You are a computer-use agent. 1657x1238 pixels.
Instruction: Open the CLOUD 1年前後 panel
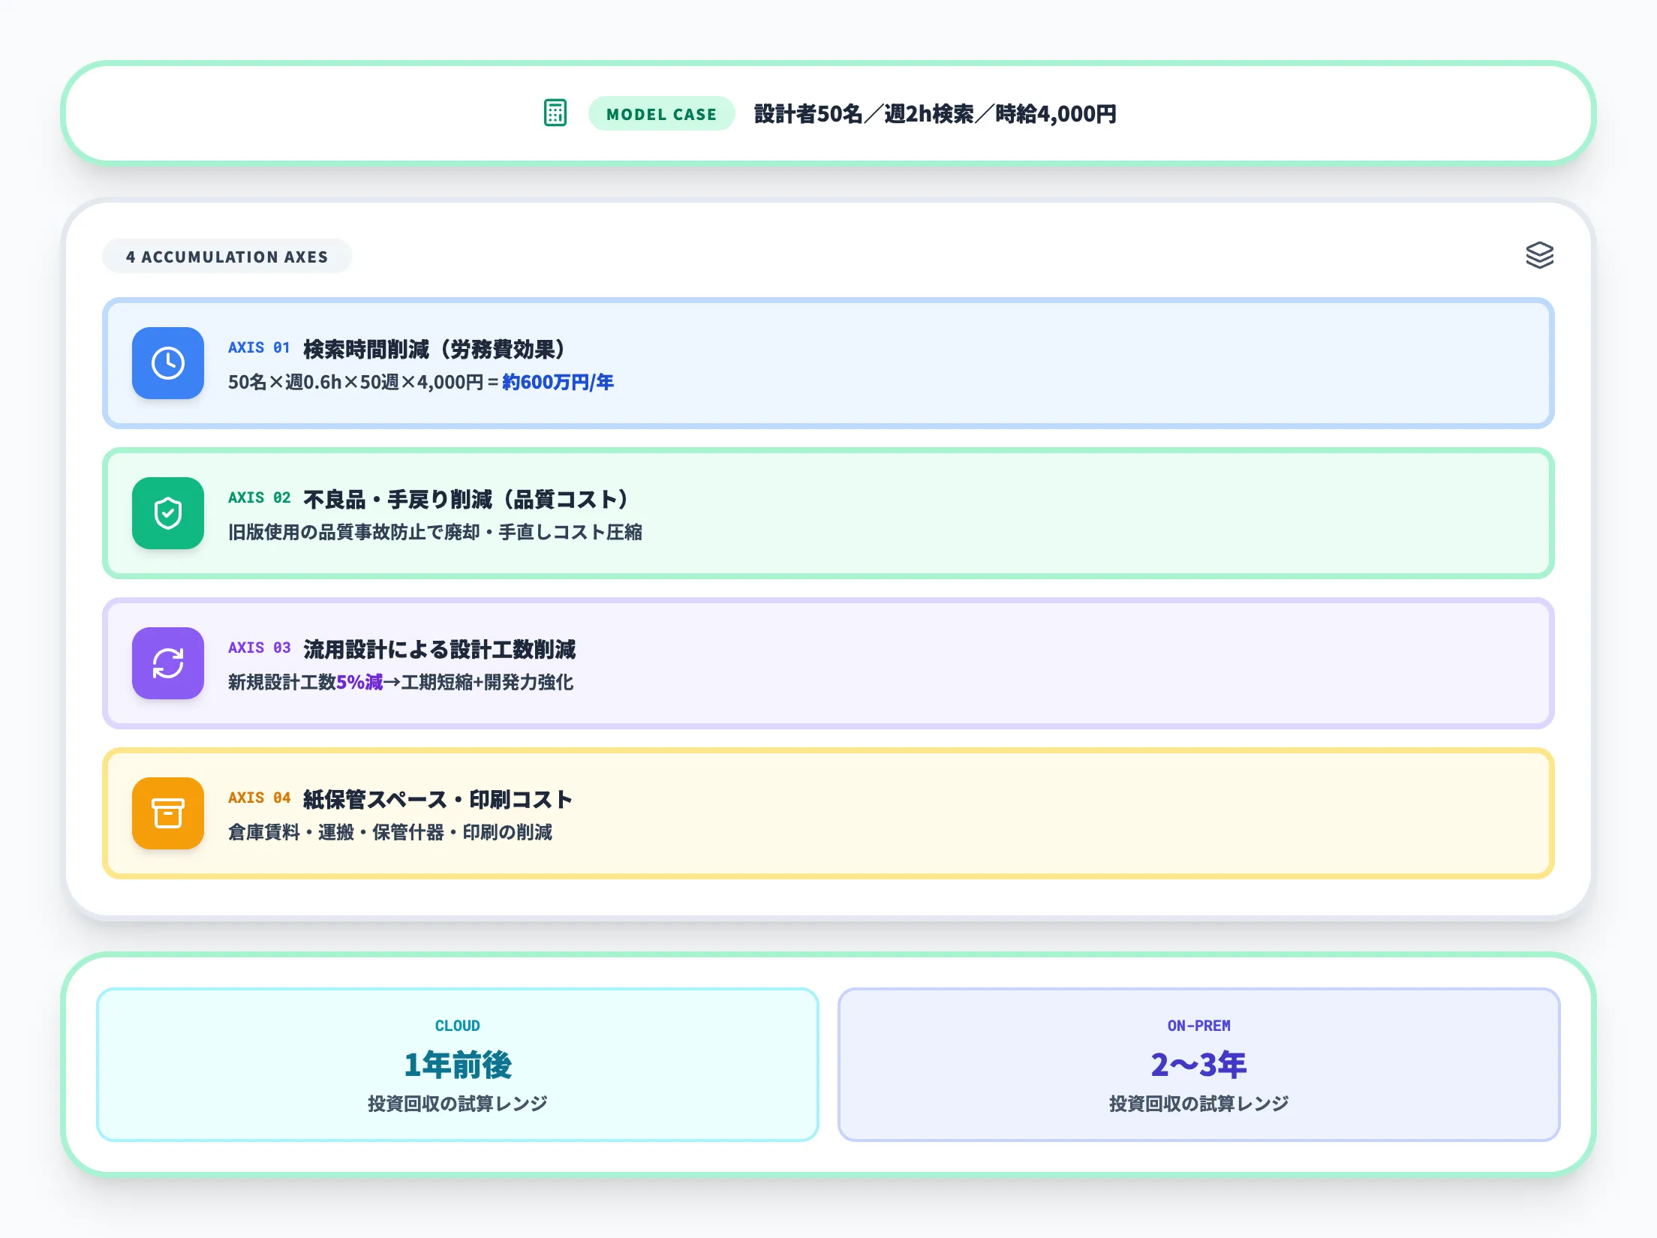tap(457, 1064)
